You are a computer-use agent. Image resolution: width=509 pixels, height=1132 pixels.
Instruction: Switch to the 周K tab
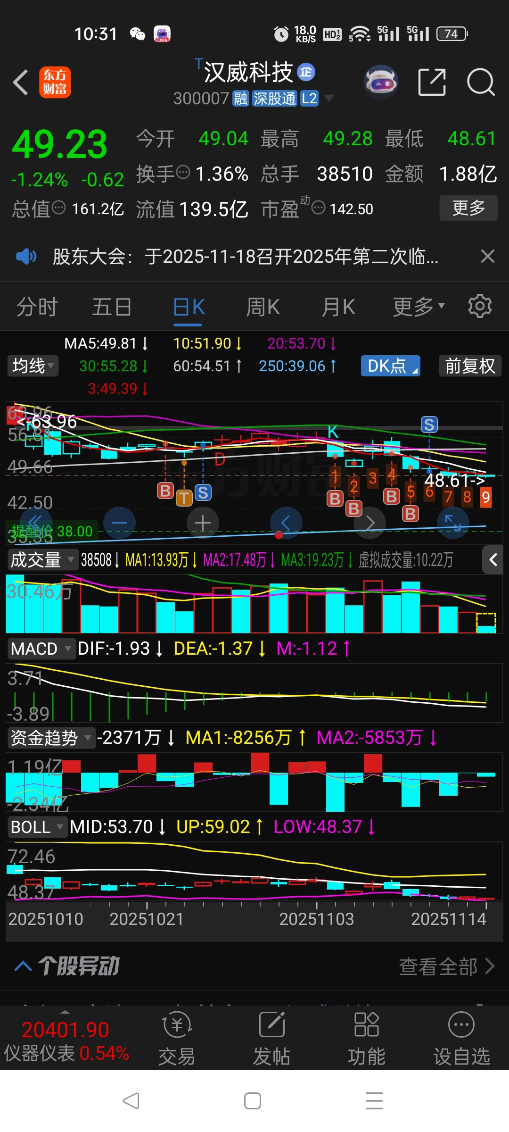click(263, 307)
